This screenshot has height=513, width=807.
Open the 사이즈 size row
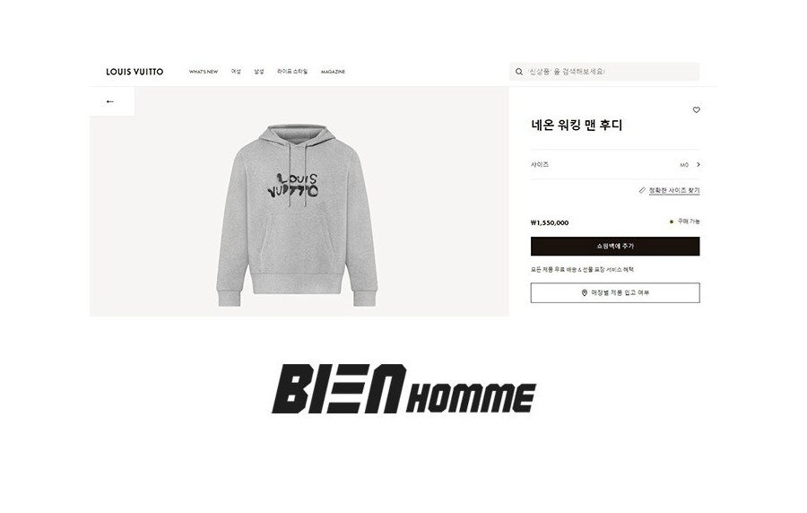point(615,165)
